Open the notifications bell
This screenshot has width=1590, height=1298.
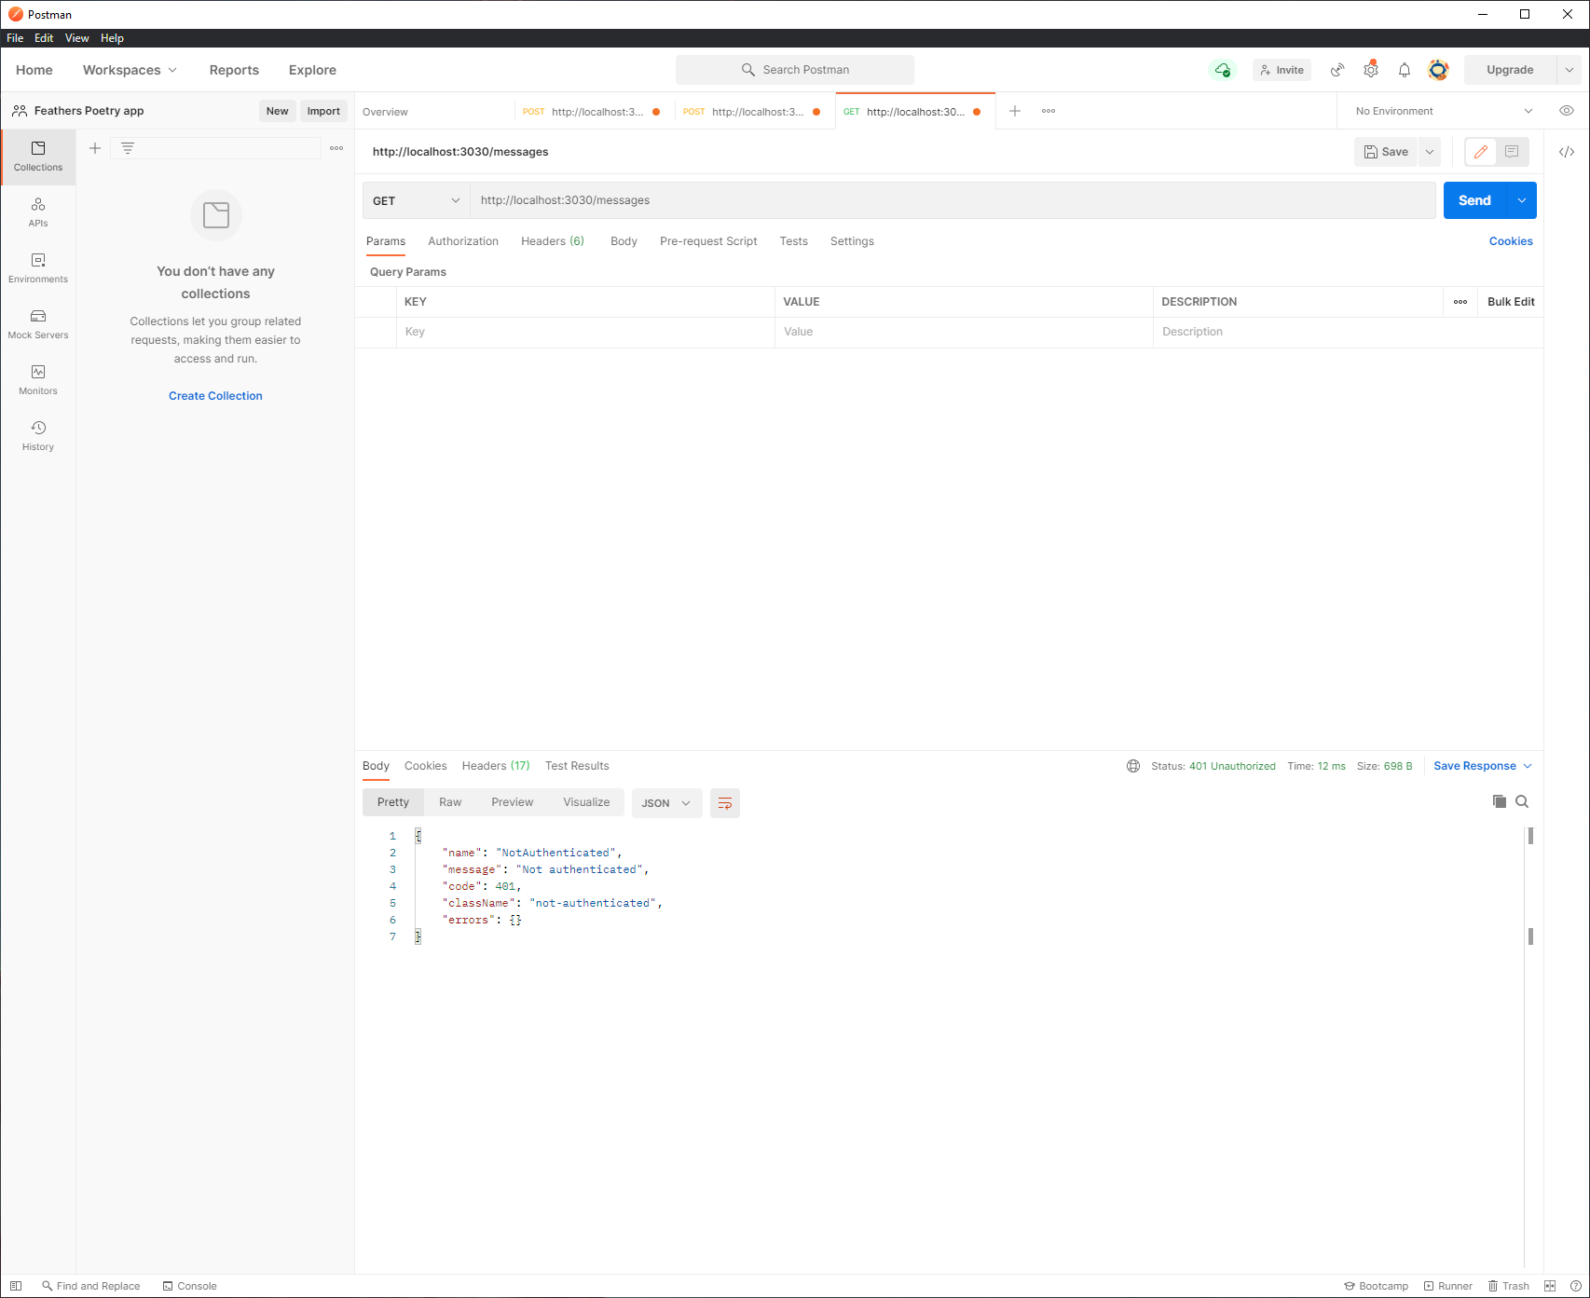click(x=1405, y=70)
